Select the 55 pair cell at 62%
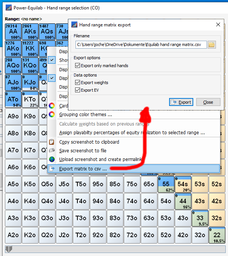This screenshot has width=228, height=256. pyautogui.click(x=166, y=184)
